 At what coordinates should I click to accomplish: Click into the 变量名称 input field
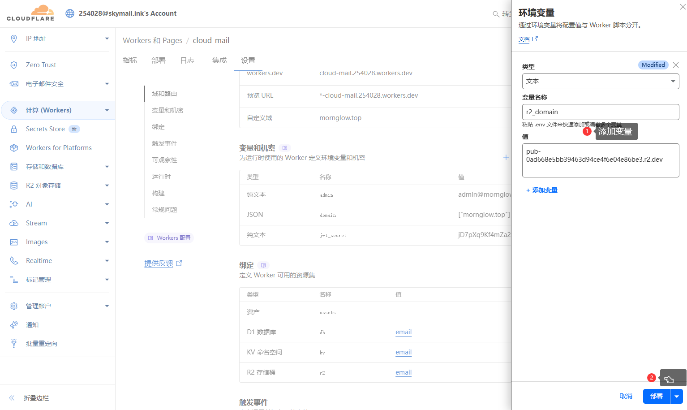pos(600,112)
